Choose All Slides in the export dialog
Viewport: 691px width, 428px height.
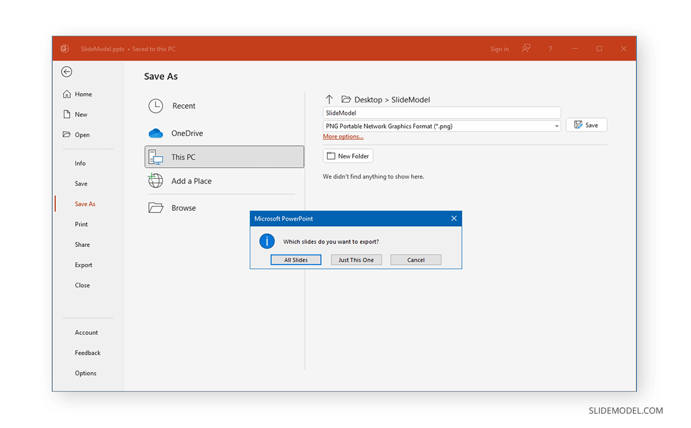(295, 259)
